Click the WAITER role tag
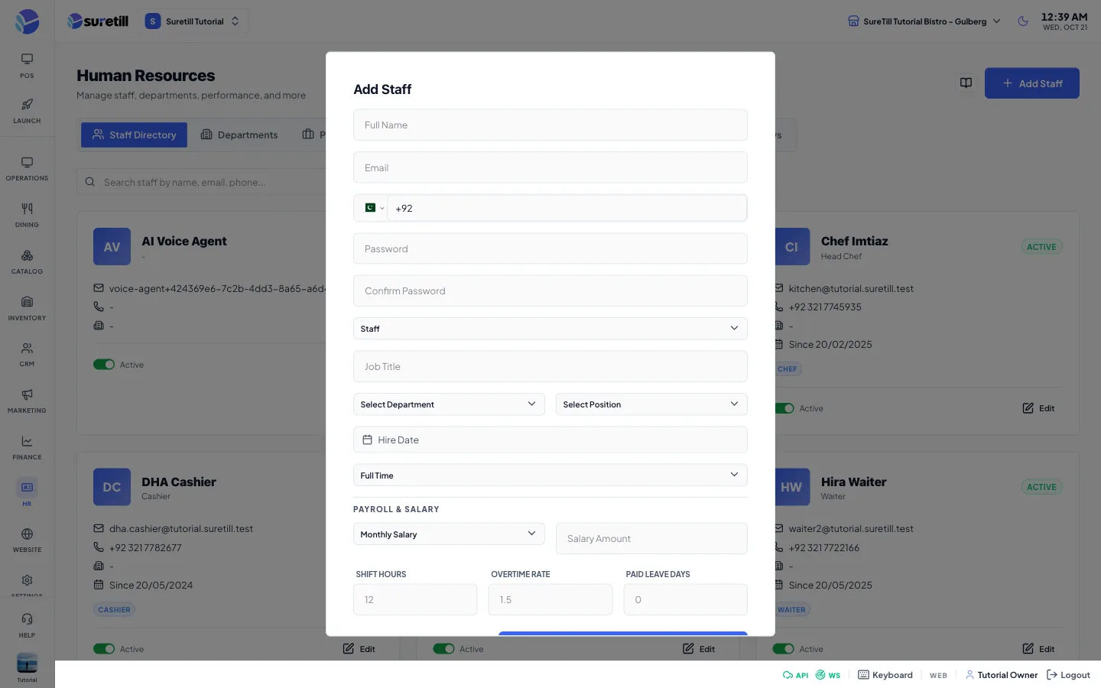This screenshot has width=1101, height=688. pos(791,610)
